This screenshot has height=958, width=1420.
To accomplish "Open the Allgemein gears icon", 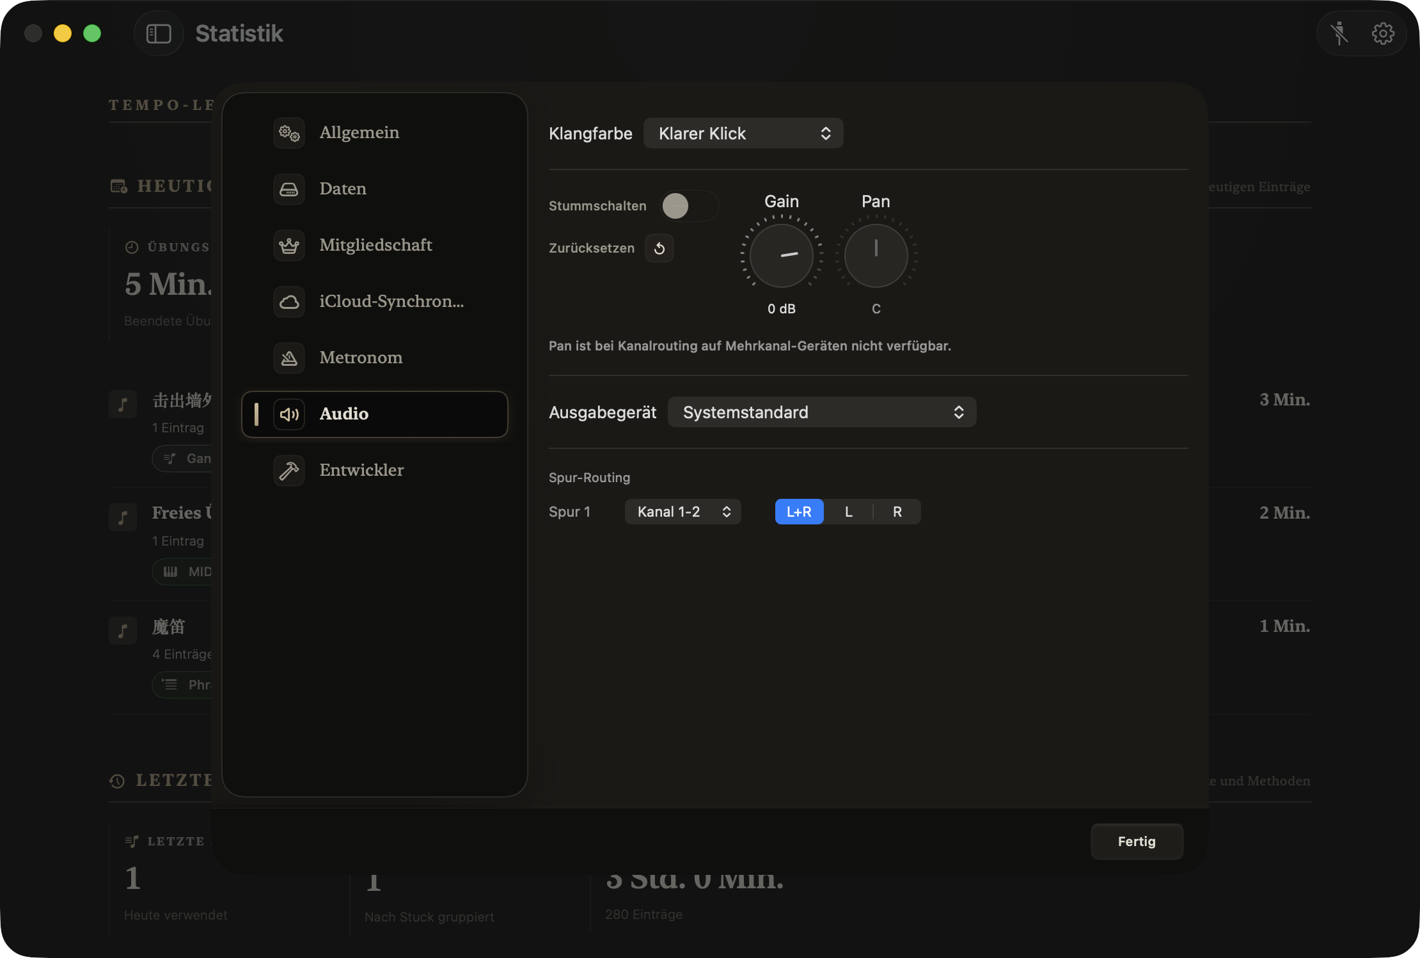I will (289, 133).
